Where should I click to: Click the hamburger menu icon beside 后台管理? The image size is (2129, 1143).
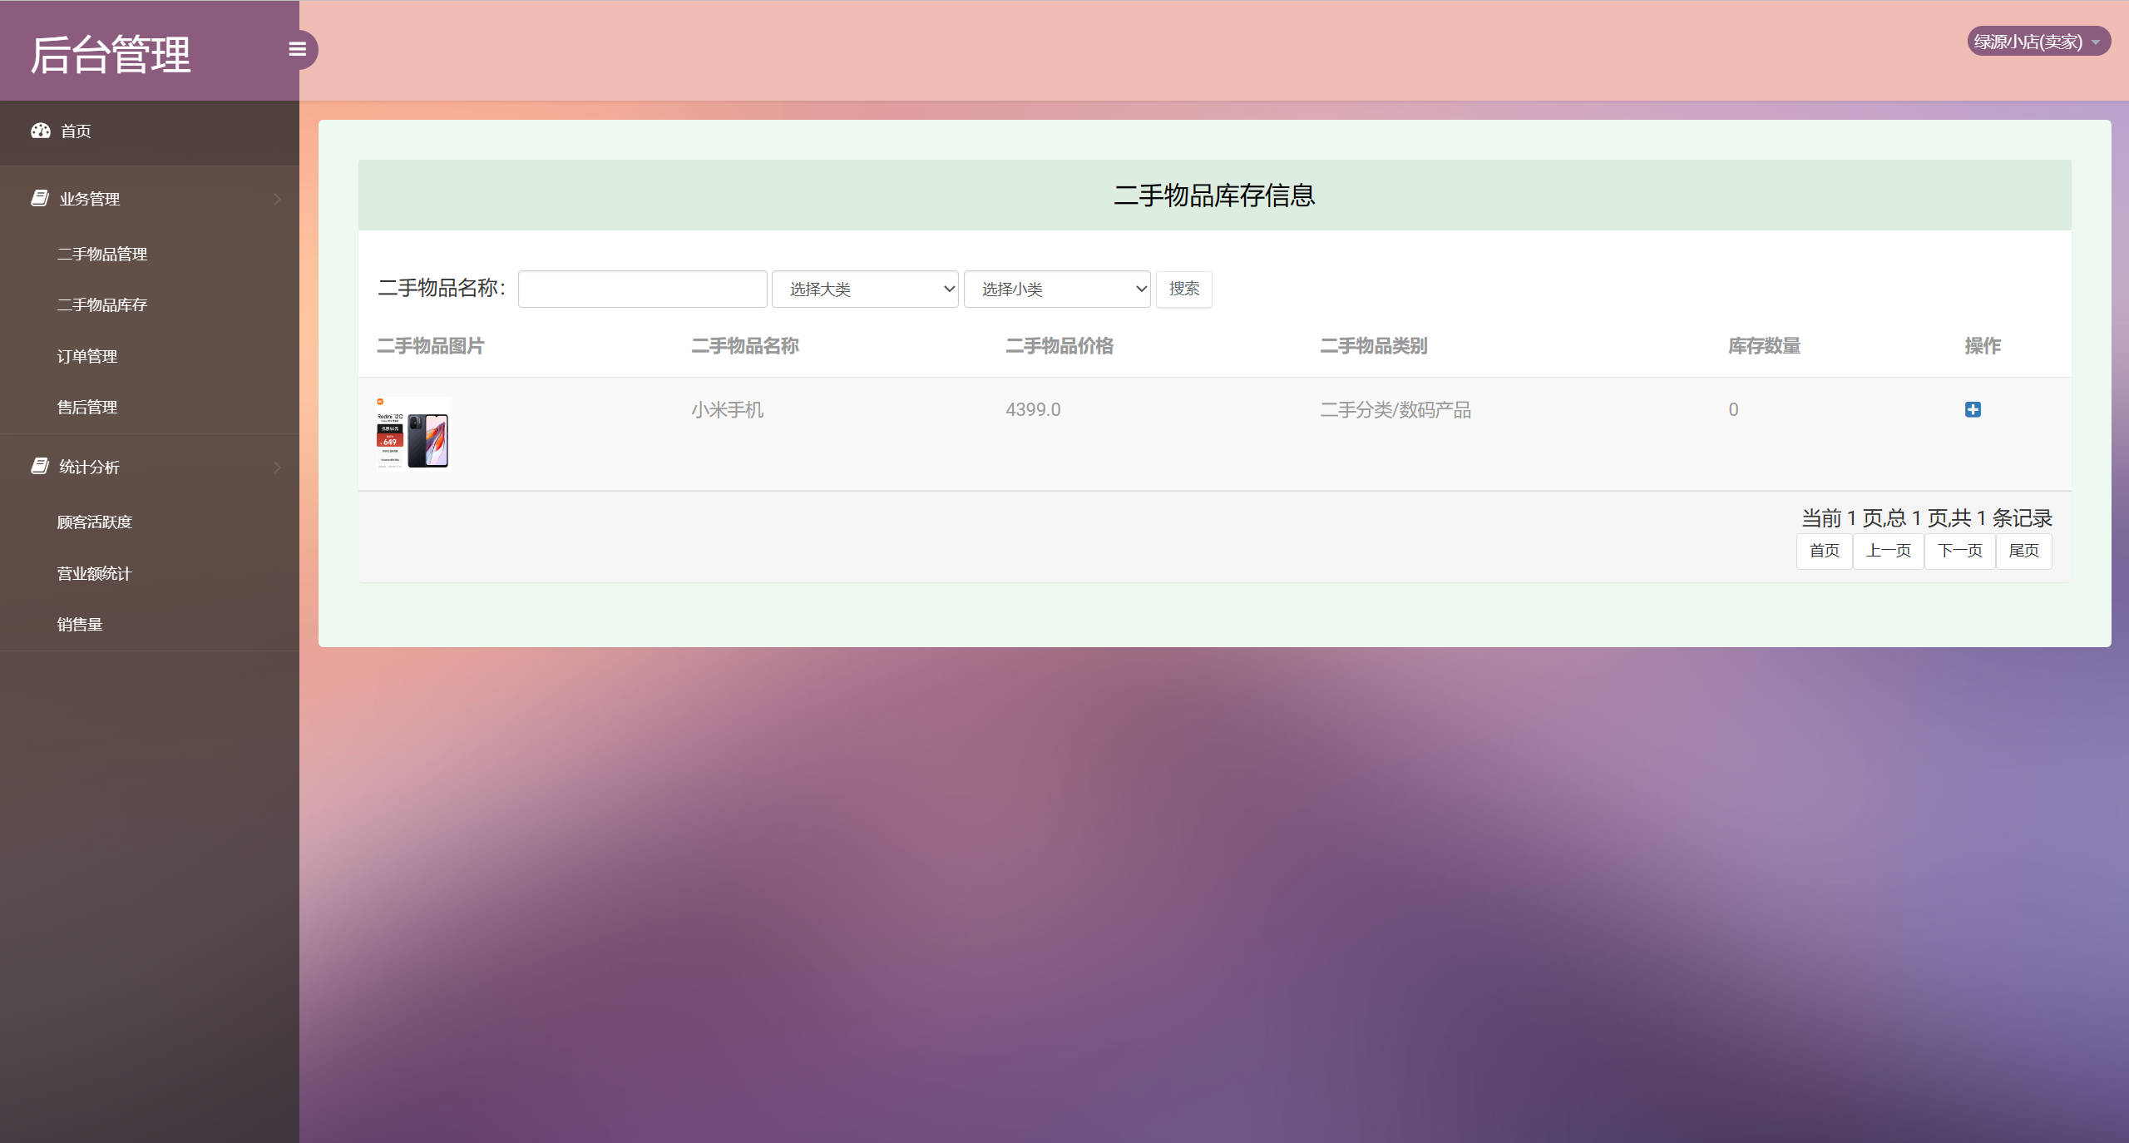pyautogui.click(x=297, y=49)
